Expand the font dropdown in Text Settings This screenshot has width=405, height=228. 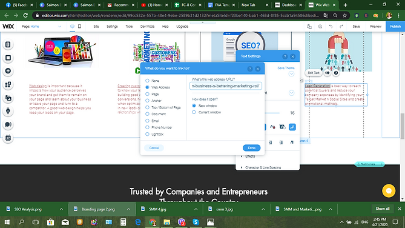pyautogui.click(x=291, y=93)
